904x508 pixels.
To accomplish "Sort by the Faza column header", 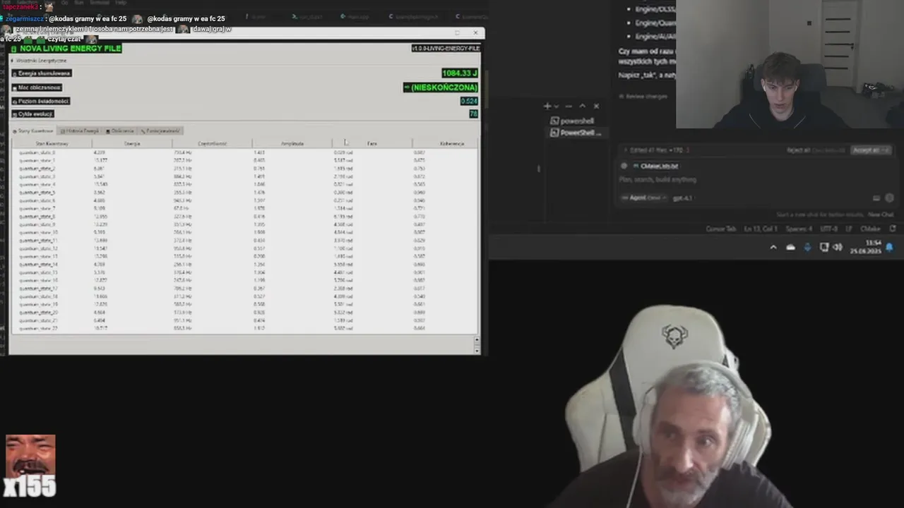I will point(372,143).
